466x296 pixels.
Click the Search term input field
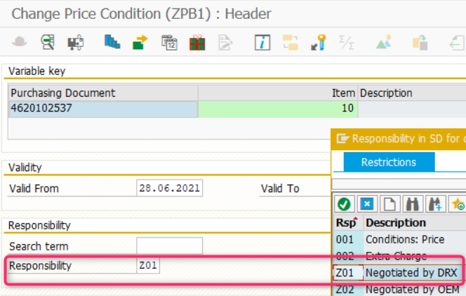[x=169, y=246]
